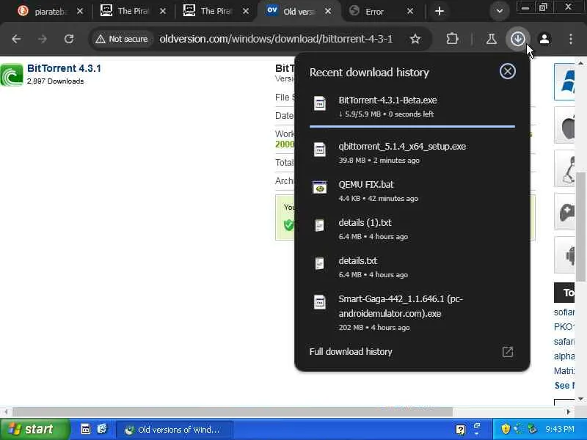Reload the page
The height and width of the screenshot is (440, 587).
click(x=69, y=39)
